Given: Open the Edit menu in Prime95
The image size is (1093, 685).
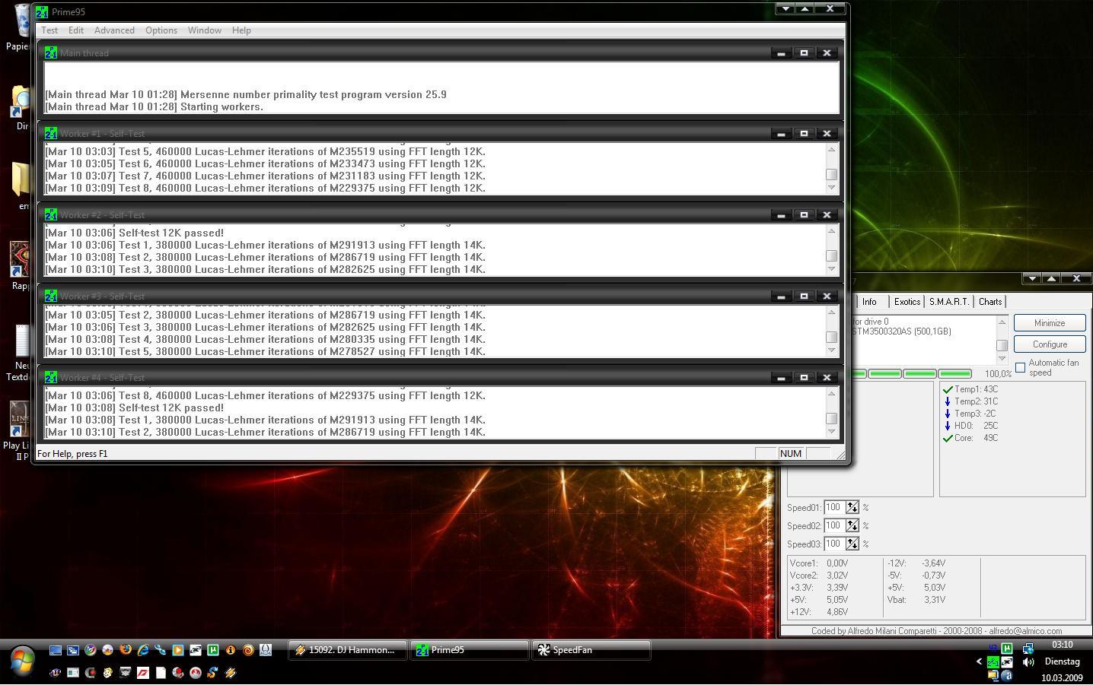Looking at the screenshot, I should (x=76, y=30).
